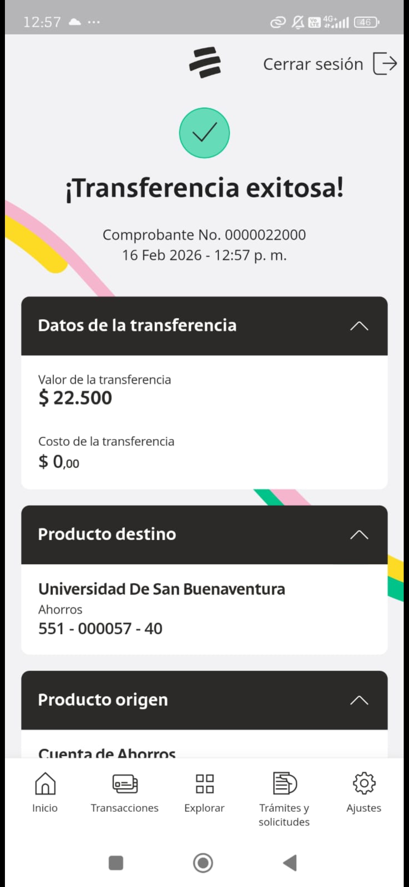Open the Trámites y solicitudes document icon
409x887 pixels.
pos(285,783)
